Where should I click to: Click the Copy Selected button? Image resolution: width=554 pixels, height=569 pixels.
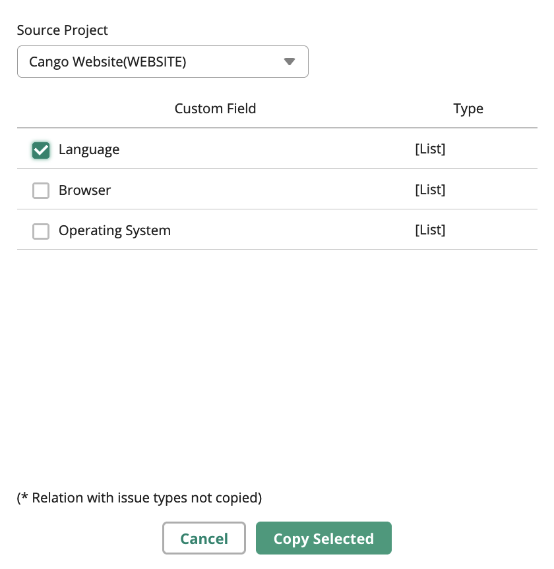pos(324,538)
